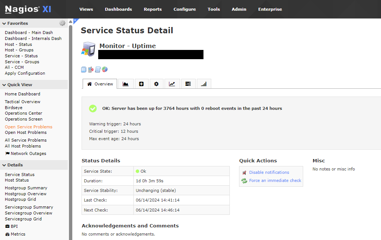Open the Reports menu

pos(153,9)
